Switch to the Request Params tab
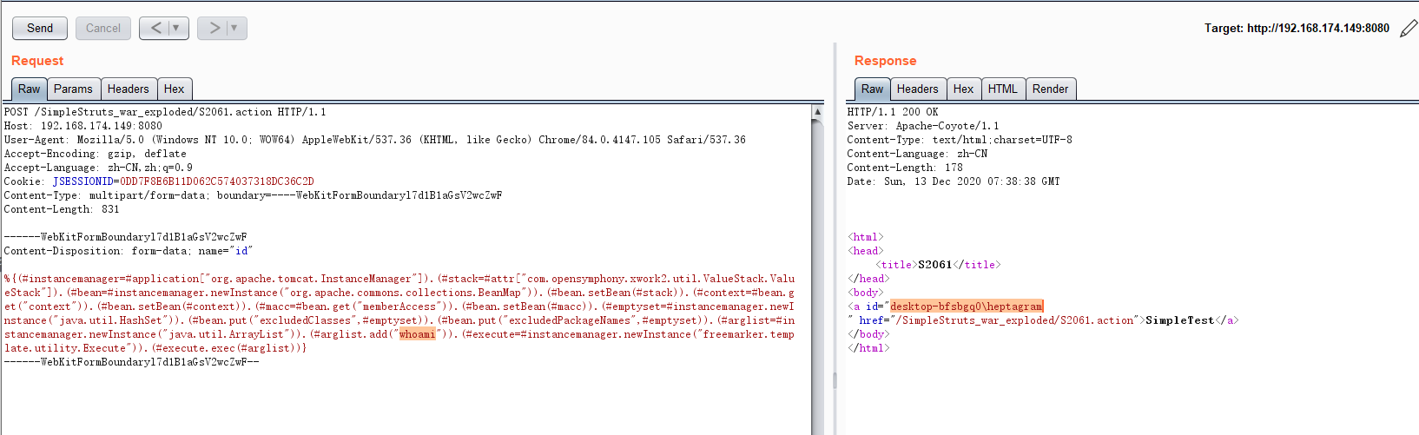The image size is (1419, 435). pos(73,89)
